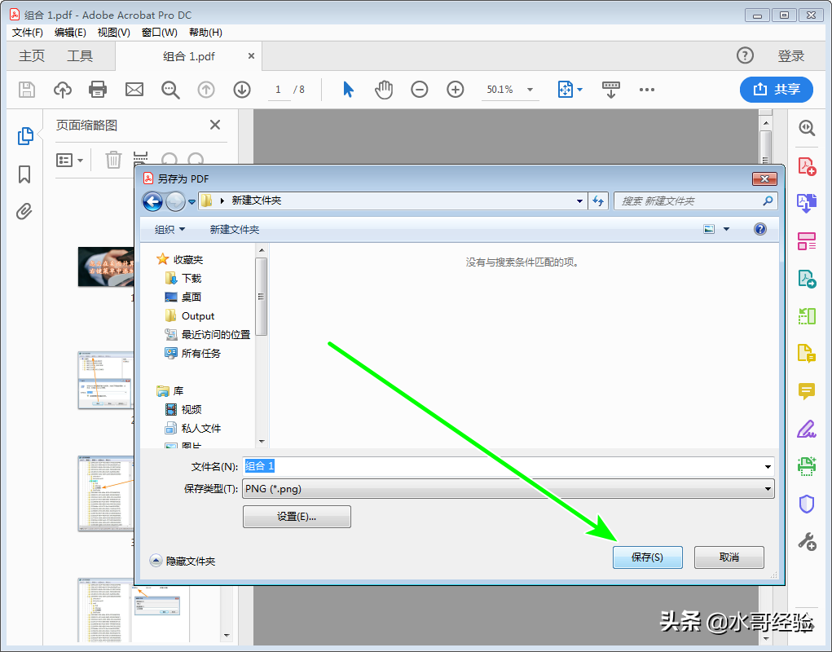This screenshot has height=652, width=832.
Task: Send file by email envelope icon
Action: pyautogui.click(x=134, y=90)
